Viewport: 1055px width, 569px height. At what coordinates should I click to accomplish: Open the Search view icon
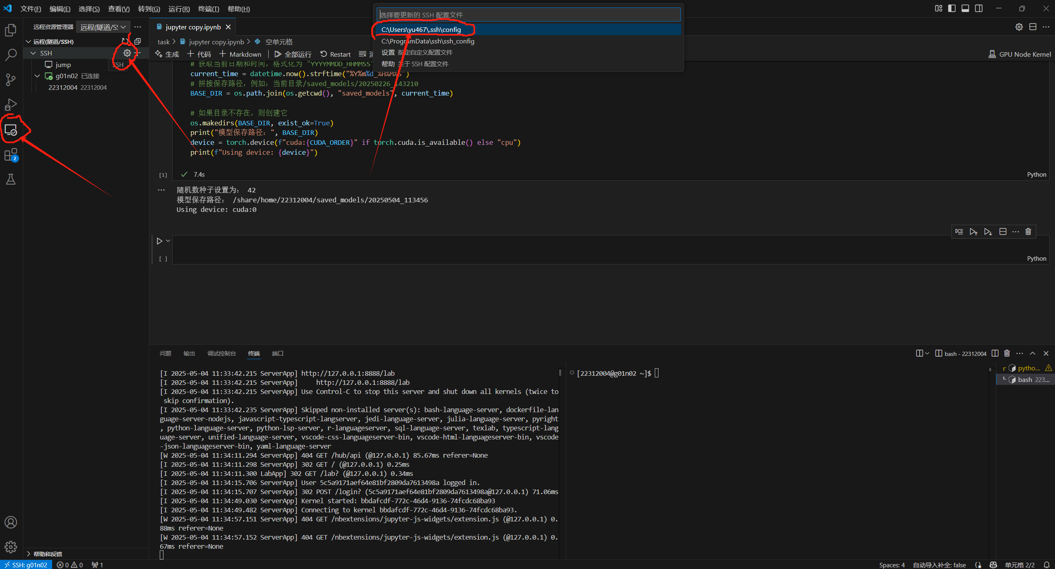pos(11,55)
